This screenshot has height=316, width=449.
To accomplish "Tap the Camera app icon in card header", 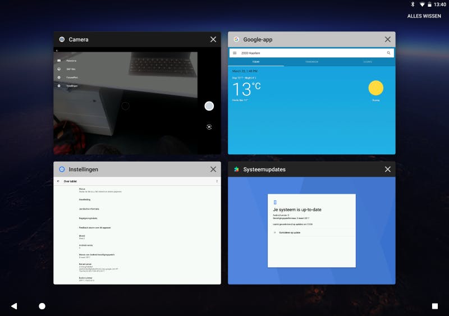I will (x=62, y=39).
